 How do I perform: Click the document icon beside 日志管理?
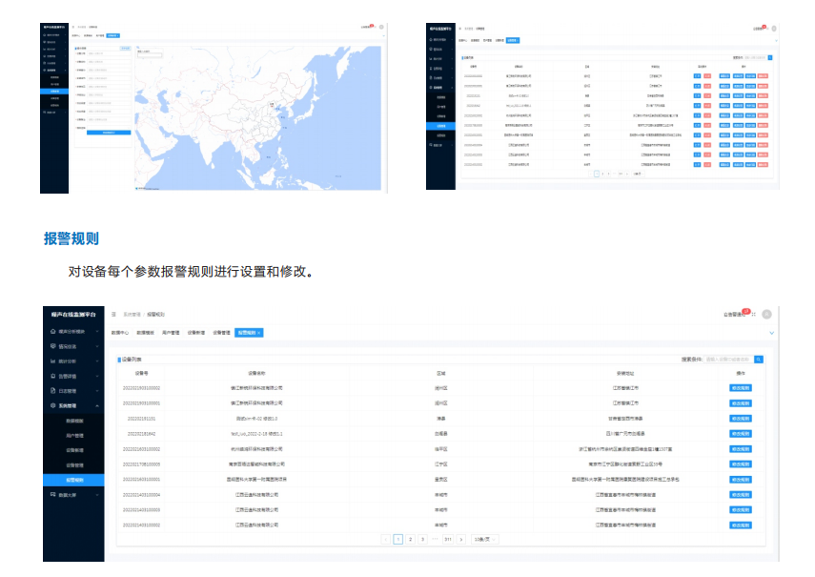point(53,390)
